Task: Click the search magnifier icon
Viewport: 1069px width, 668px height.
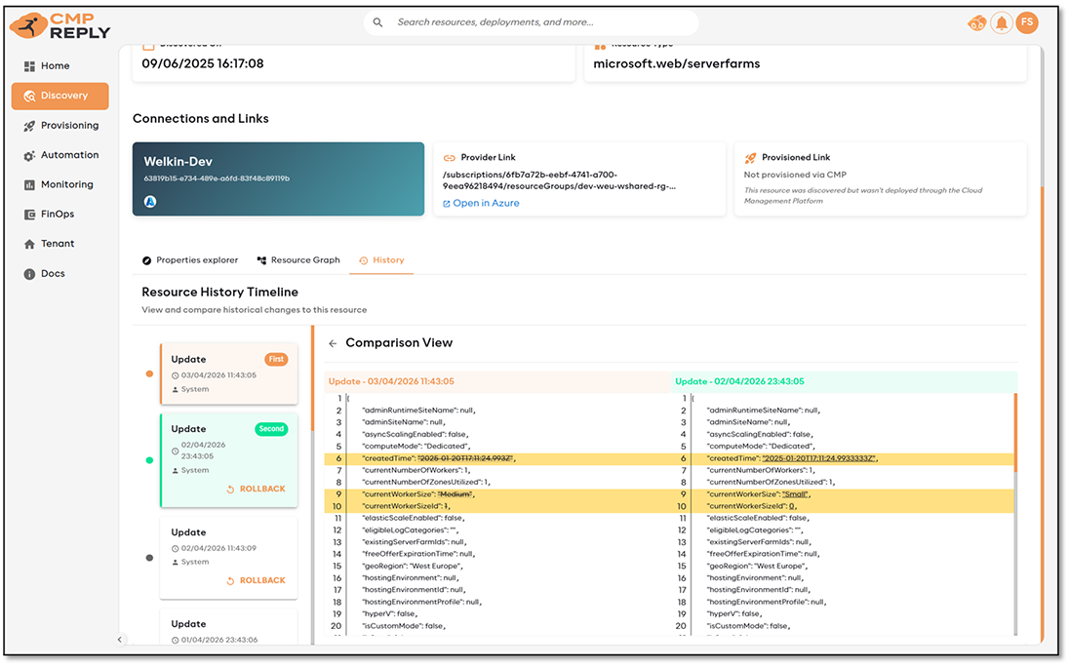Action: 378,22
